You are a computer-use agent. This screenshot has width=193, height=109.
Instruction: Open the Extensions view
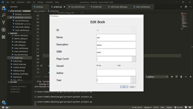tap(3, 37)
